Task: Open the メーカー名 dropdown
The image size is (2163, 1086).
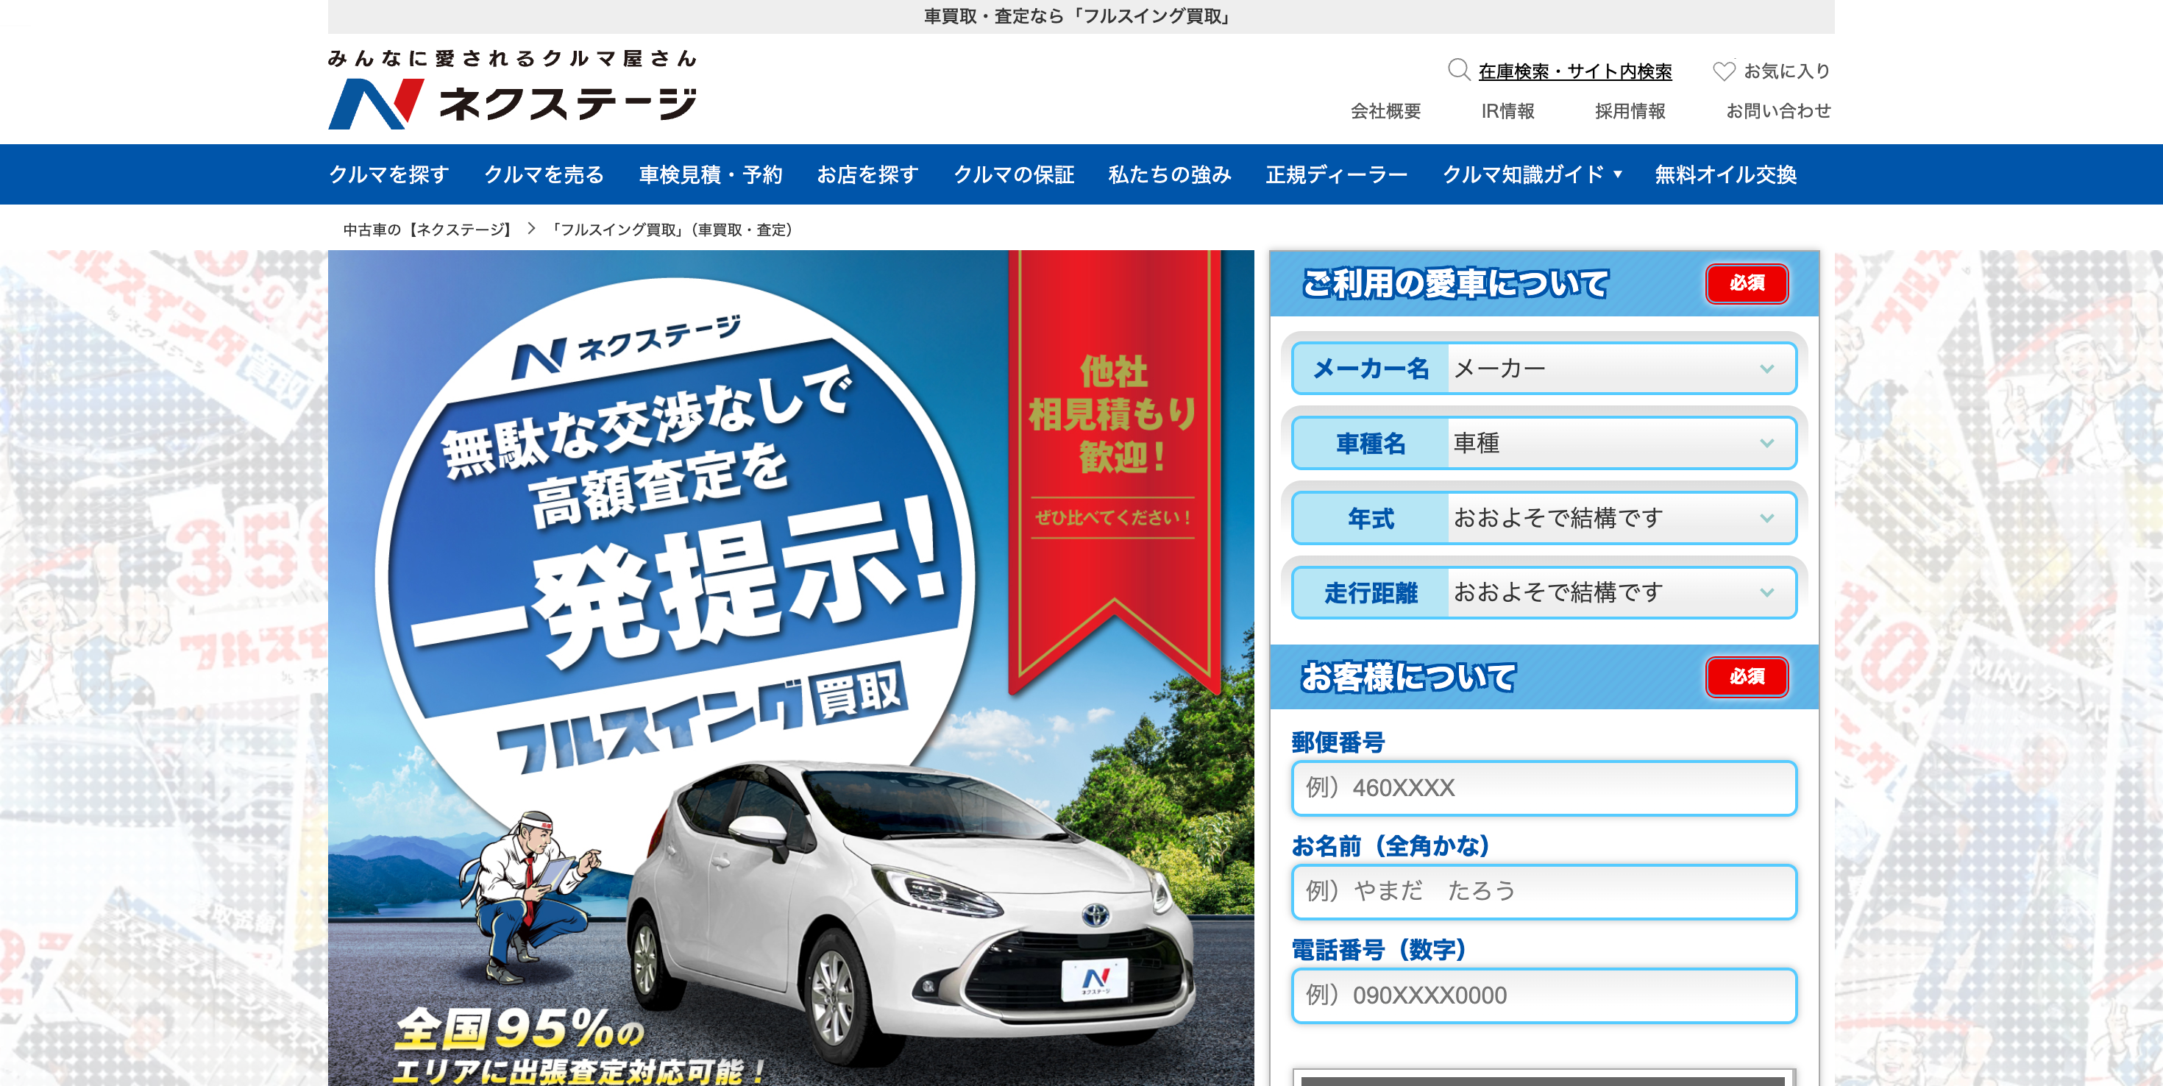Action: (x=1544, y=368)
